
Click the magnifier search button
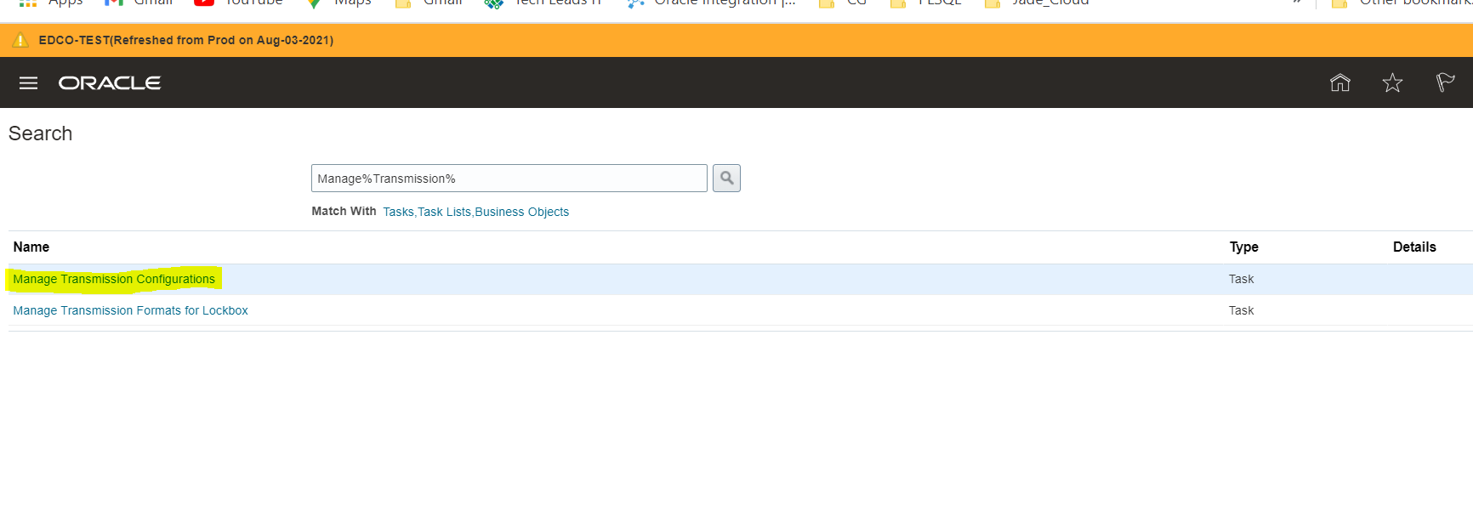coord(726,179)
